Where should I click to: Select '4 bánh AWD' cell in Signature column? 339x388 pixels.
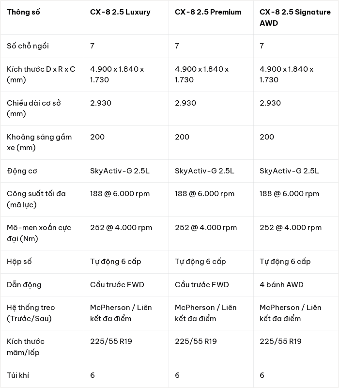281,284
